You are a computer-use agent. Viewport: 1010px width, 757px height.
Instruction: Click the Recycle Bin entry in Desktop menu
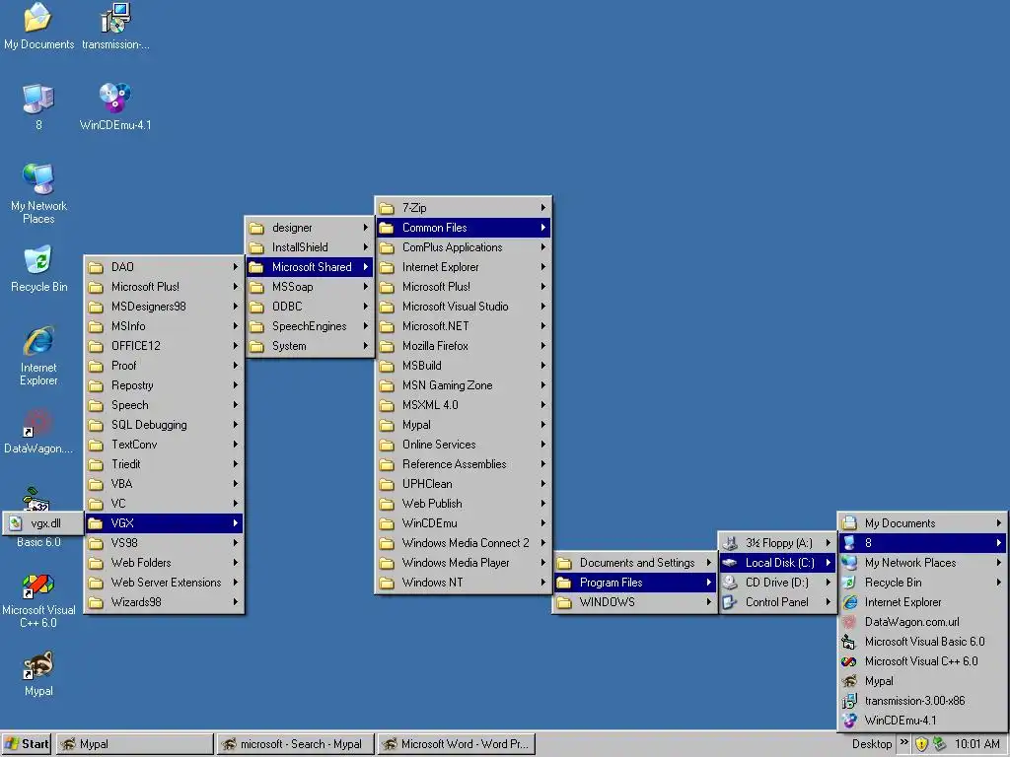[922, 583]
